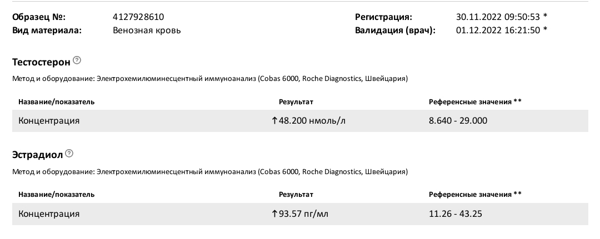Click the Венозная кровь material value
Screen dimensions: 600x239
(x=146, y=30)
